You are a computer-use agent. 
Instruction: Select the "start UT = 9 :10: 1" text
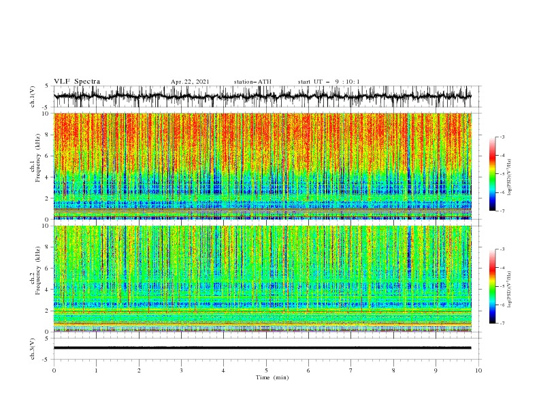[329, 82]
